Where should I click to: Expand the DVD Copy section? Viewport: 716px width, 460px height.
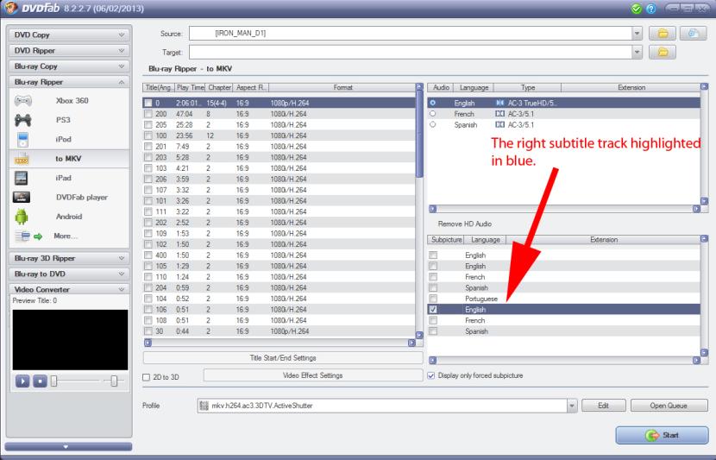(x=70, y=35)
